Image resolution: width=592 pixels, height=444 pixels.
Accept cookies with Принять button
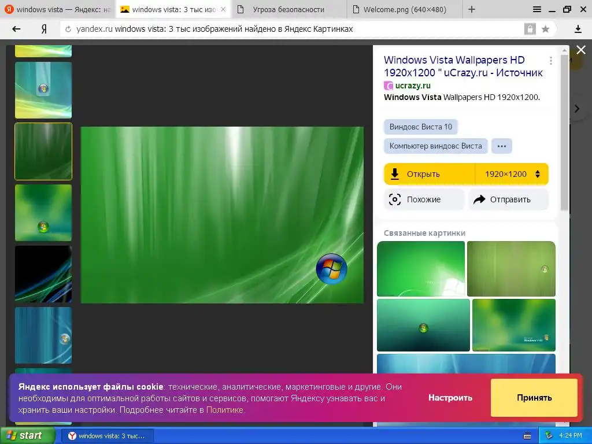[534, 398]
